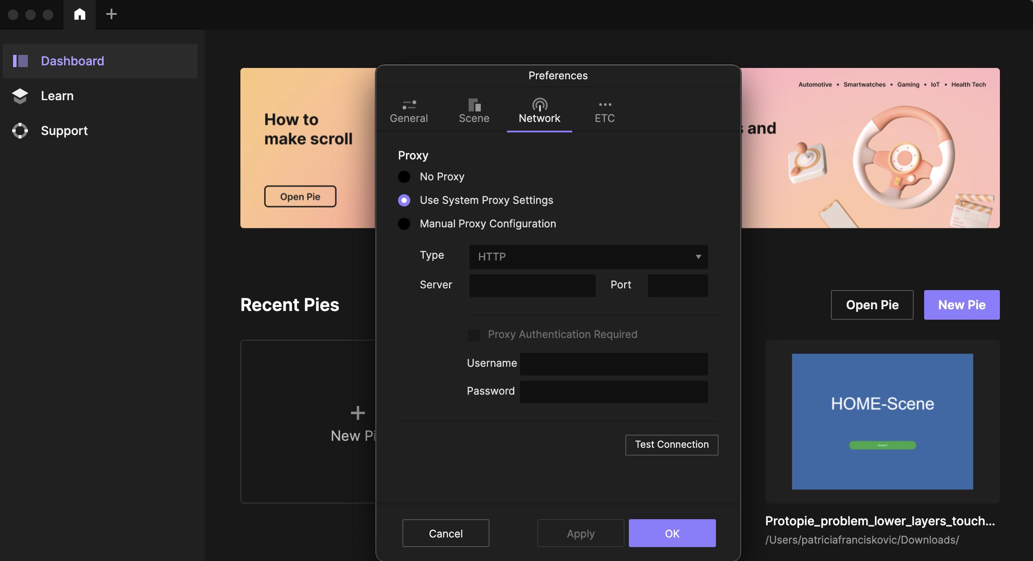1033x561 pixels.
Task: Click the Support lifebuoy icon
Action: [20, 131]
